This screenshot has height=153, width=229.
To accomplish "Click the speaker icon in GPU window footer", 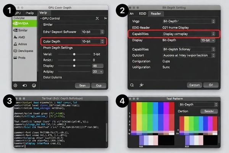I will coord(24,85).
